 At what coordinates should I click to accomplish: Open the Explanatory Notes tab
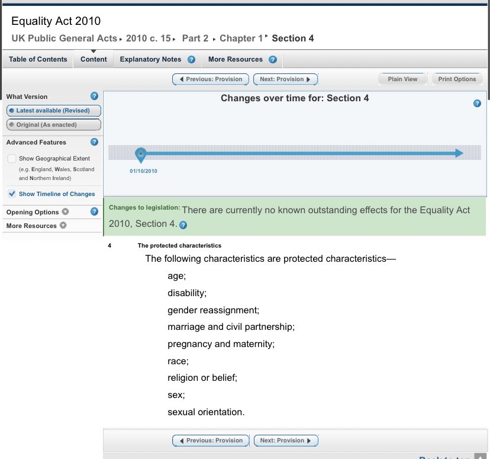[151, 59]
